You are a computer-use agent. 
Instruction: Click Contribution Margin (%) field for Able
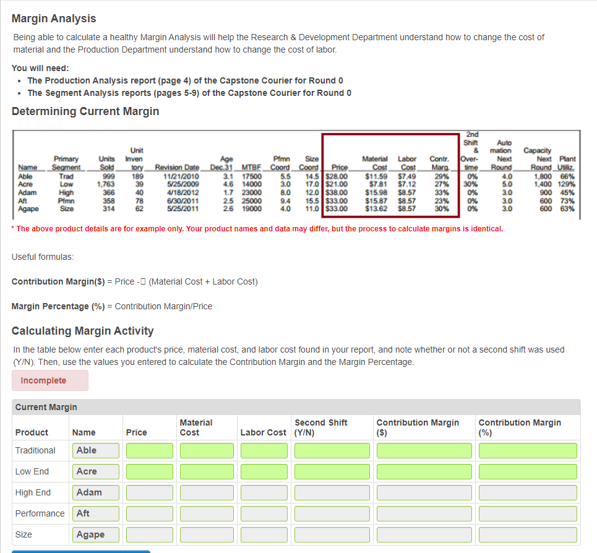(527, 450)
